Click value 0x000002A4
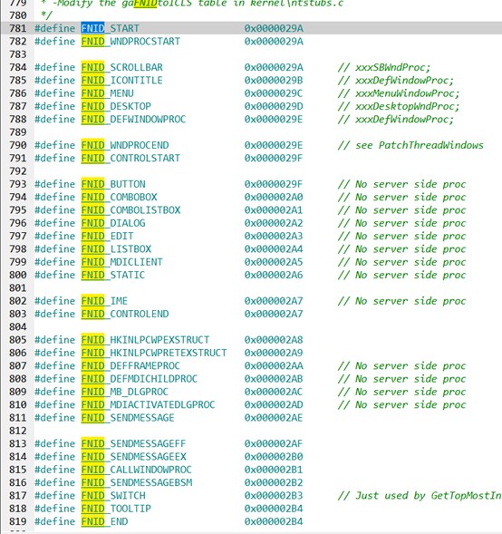Image resolution: width=502 pixels, height=534 pixels. point(274,249)
